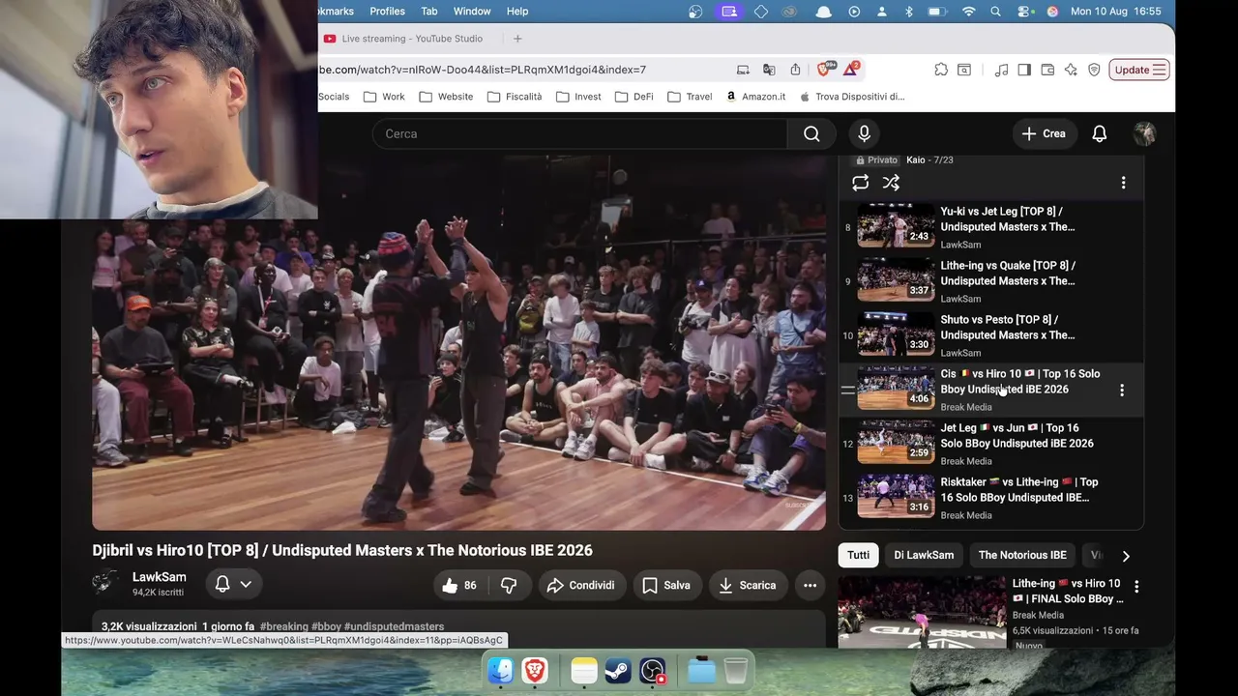Click the #undisputedmasters hashtag
The image size is (1238, 696).
click(x=394, y=626)
